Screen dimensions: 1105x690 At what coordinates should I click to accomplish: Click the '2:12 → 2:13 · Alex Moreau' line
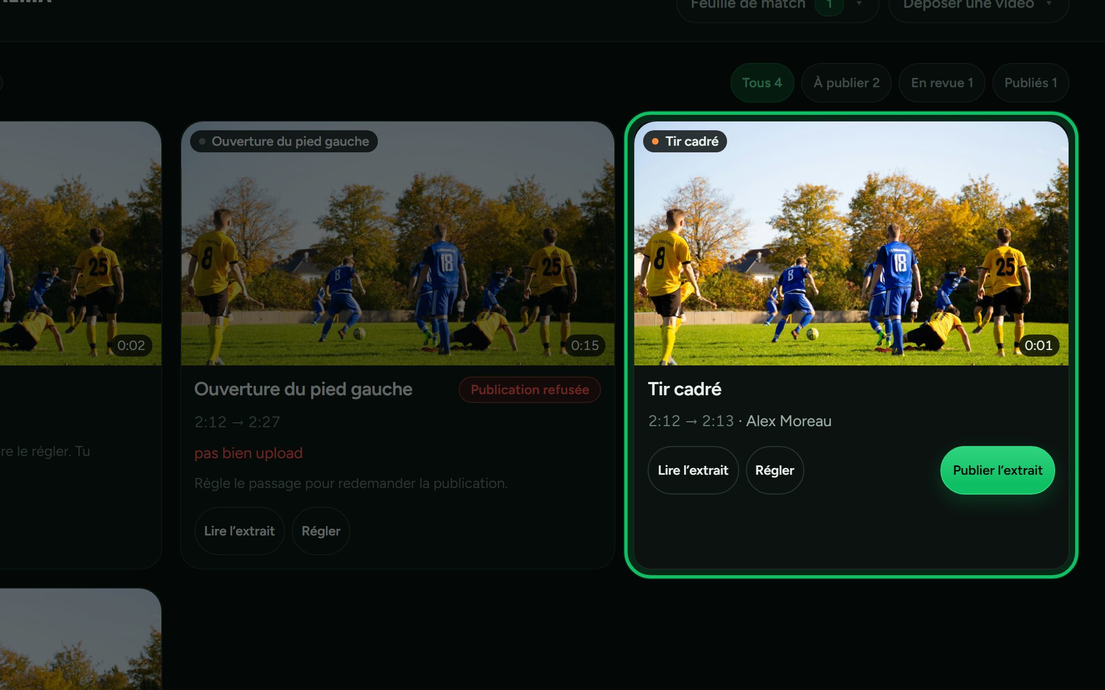click(740, 421)
